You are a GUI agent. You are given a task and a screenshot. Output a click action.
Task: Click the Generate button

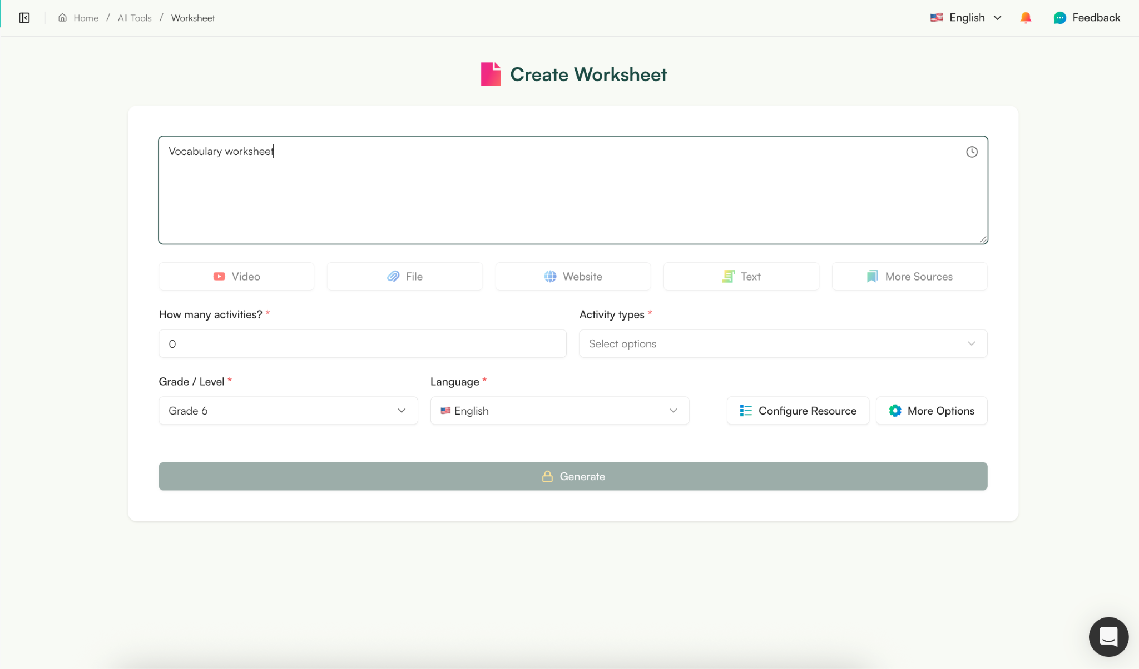[x=572, y=476]
